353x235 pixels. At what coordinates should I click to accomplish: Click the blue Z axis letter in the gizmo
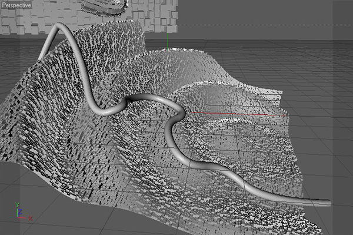pos(20,211)
